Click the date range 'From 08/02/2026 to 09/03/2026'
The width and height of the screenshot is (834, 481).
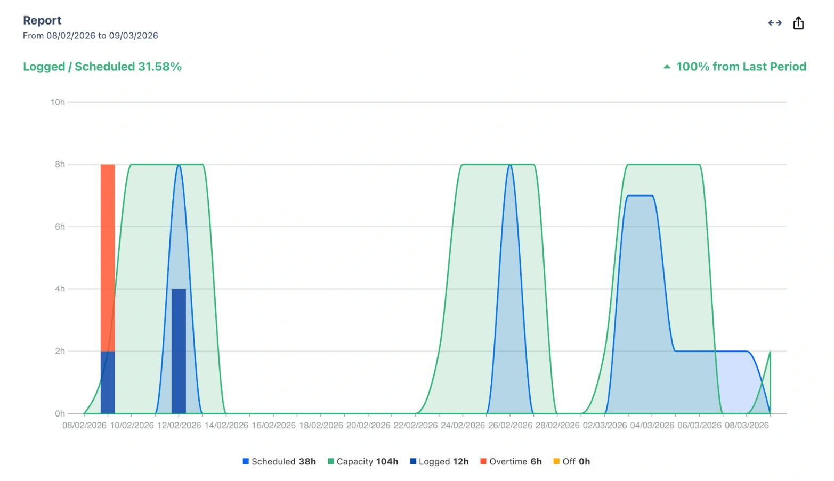point(91,36)
